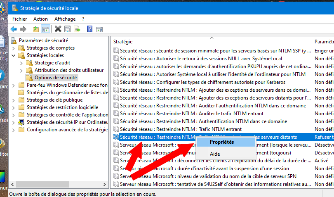Select Configuration avancée de la stratégie tree item
Image resolution: width=334 pixels, height=197 pixels.
[x=67, y=130]
